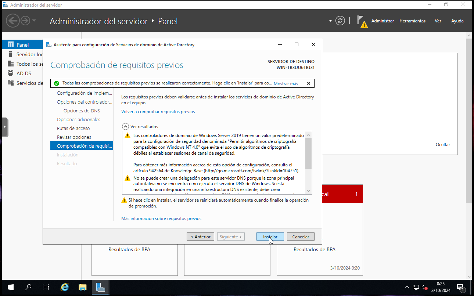Collapse the Ver resultados section
The image size is (474, 296).
coord(125,126)
